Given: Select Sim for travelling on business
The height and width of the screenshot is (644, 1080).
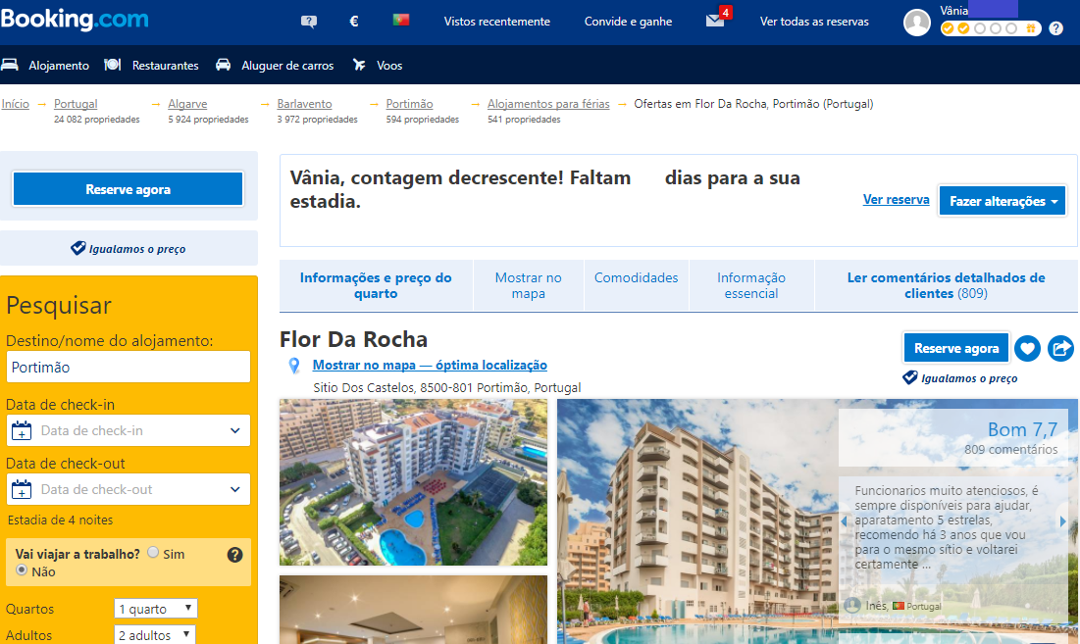Looking at the screenshot, I should point(153,552).
